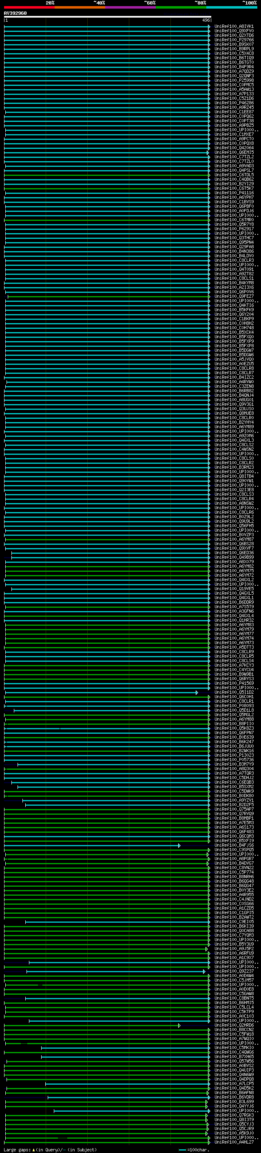Viewport: 261px width, 1153px height.
Task: Click the Large gaps legend text
Action: click(x=50, y=1150)
